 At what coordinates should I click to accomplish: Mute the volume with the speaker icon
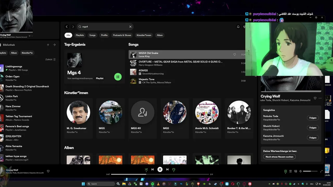coord(300,171)
